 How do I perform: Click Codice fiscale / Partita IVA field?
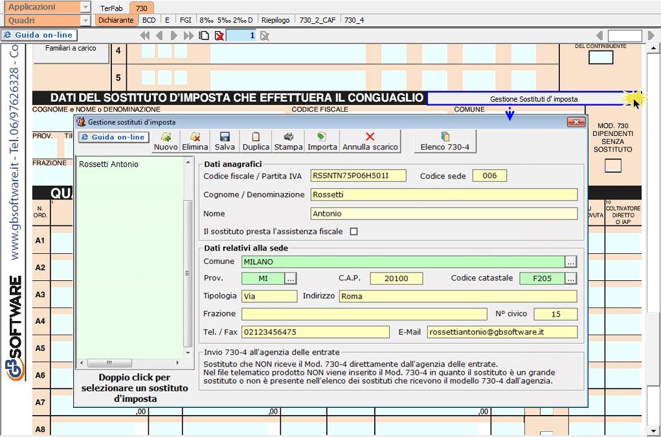click(358, 175)
